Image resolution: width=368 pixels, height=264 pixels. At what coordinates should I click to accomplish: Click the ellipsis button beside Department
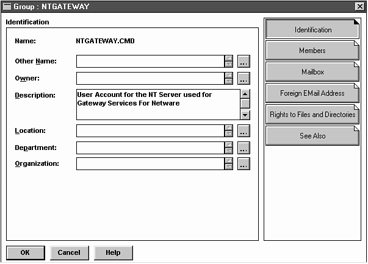(244, 148)
